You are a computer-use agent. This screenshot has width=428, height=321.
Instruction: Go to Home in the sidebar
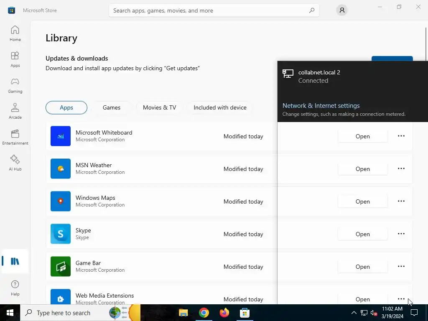pyautogui.click(x=15, y=33)
